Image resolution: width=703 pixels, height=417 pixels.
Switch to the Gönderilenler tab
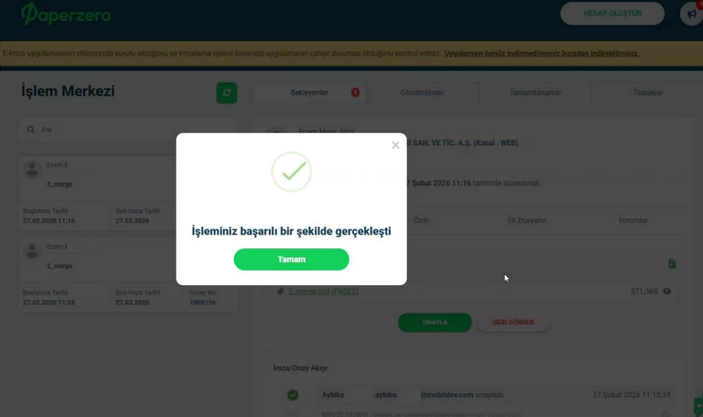(422, 92)
